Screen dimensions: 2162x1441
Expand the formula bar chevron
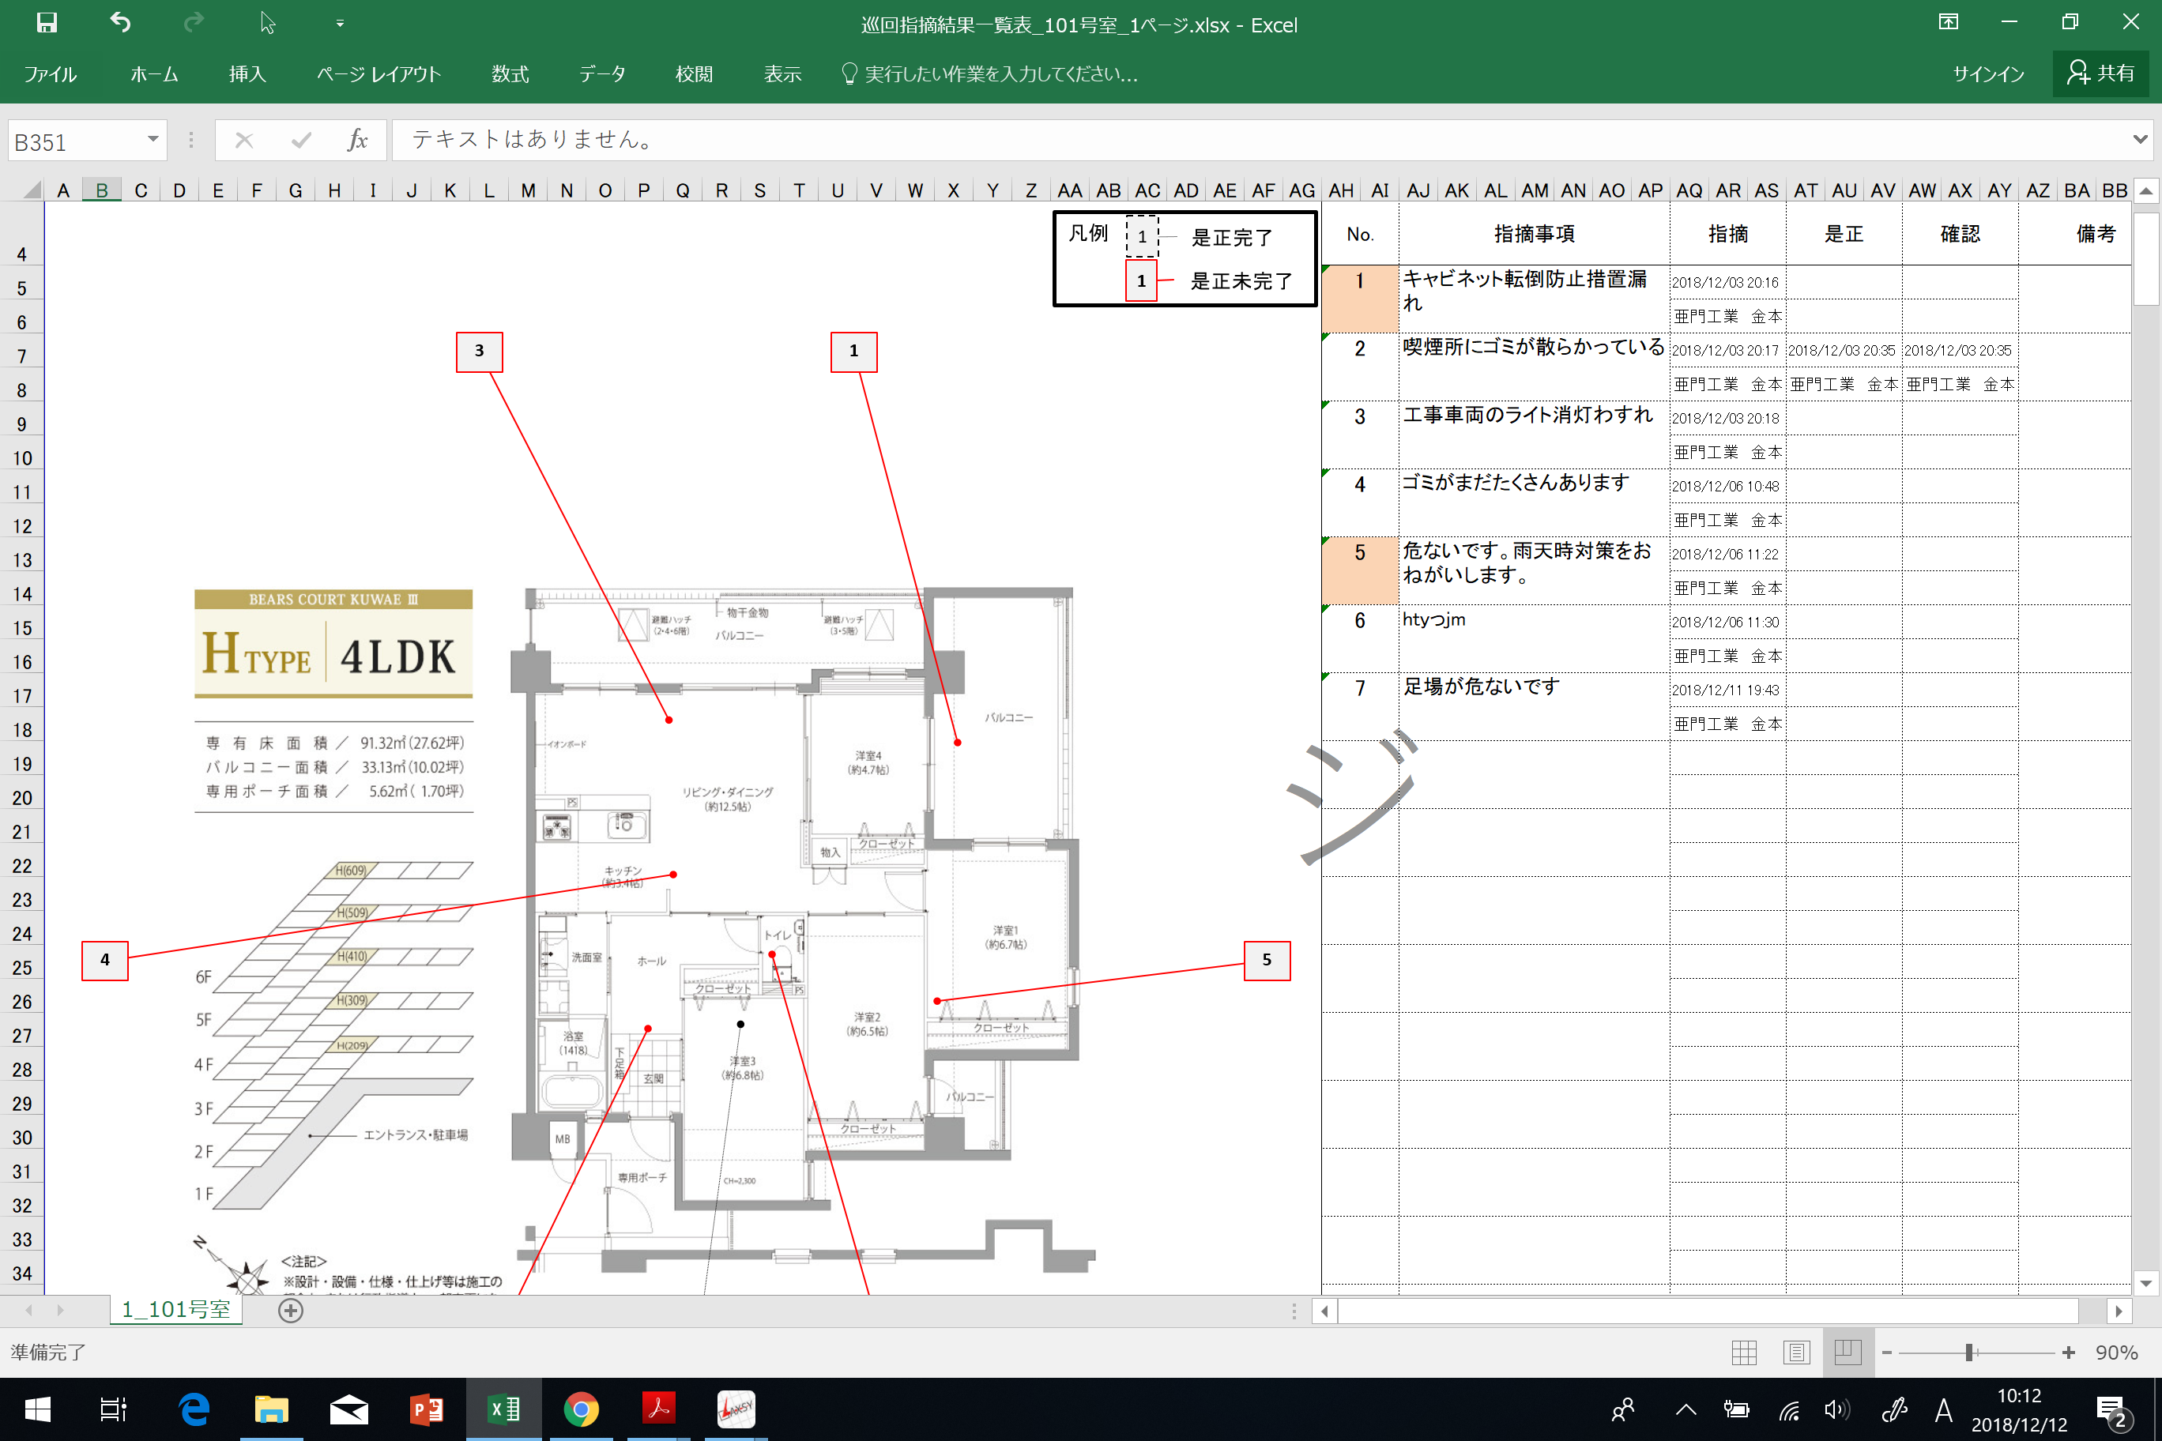(2140, 140)
